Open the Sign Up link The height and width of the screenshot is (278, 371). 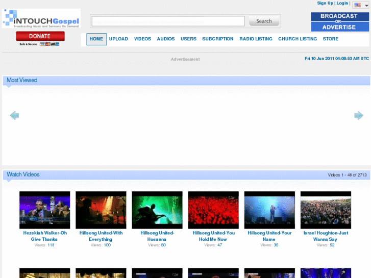[325, 3]
